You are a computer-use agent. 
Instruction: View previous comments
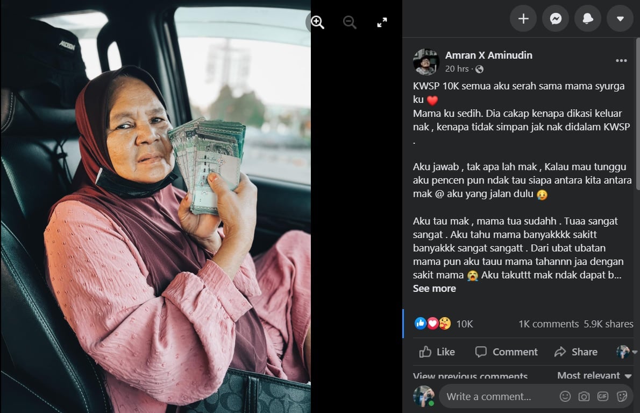click(x=470, y=375)
